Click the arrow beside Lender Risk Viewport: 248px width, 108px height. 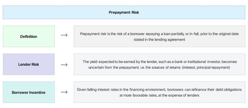coord(64,64)
